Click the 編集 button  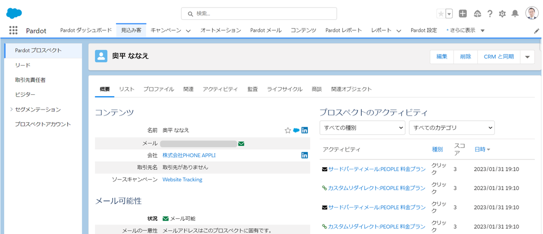point(442,57)
